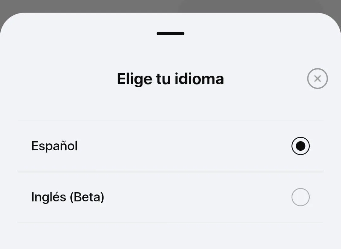This screenshot has height=249, width=341.
Task: Select the Español radio button
Action: [x=300, y=146]
